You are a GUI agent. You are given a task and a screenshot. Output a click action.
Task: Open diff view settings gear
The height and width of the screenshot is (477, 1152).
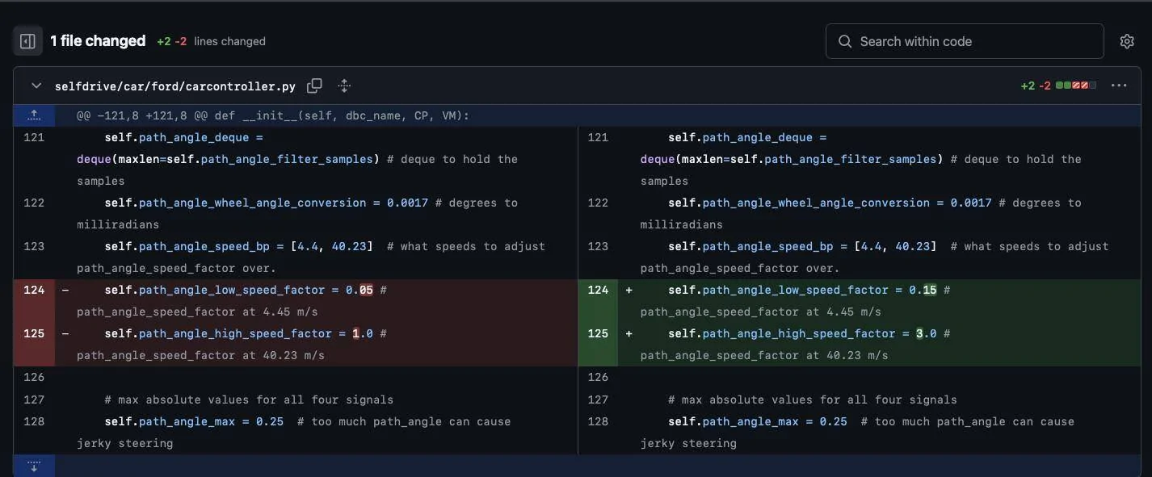pyautogui.click(x=1126, y=41)
